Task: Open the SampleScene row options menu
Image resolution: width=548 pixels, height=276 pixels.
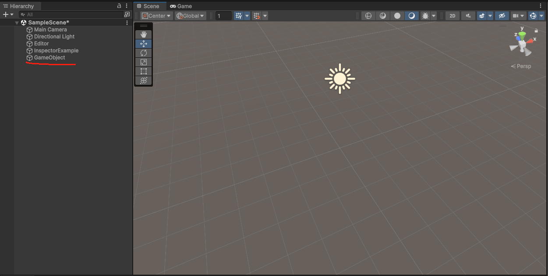Action: (x=127, y=22)
